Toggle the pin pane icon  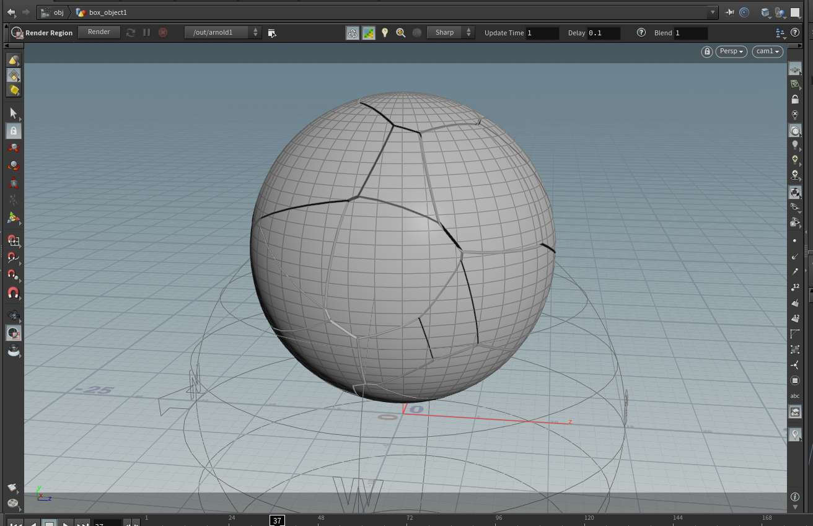coord(730,12)
